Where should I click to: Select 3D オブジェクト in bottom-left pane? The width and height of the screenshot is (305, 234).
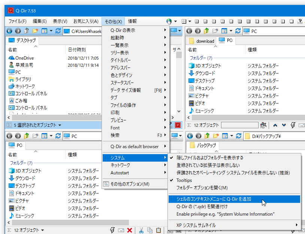(25, 171)
